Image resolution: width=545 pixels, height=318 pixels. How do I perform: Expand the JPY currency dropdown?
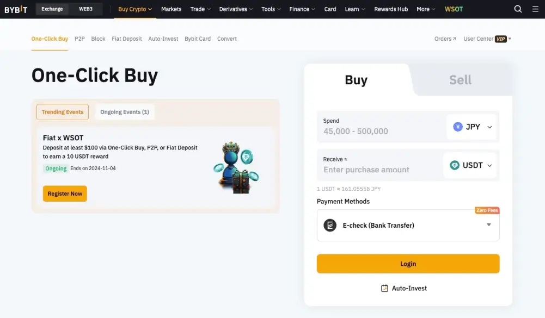pyautogui.click(x=489, y=127)
